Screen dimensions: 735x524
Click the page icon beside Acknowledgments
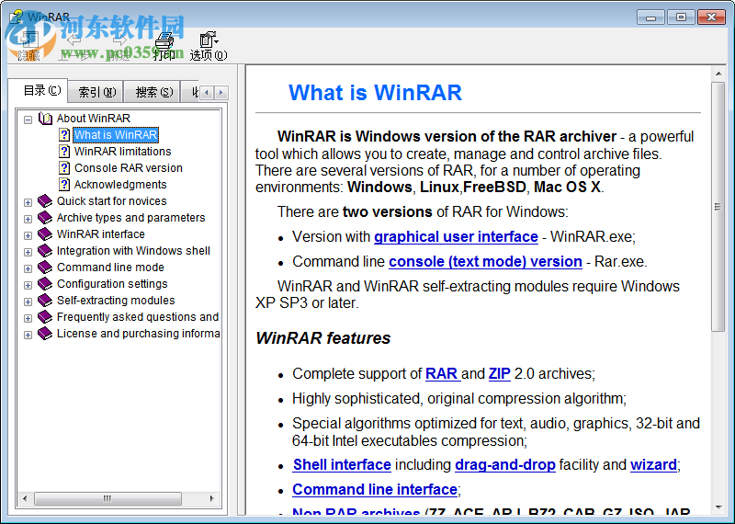[x=64, y=185]
